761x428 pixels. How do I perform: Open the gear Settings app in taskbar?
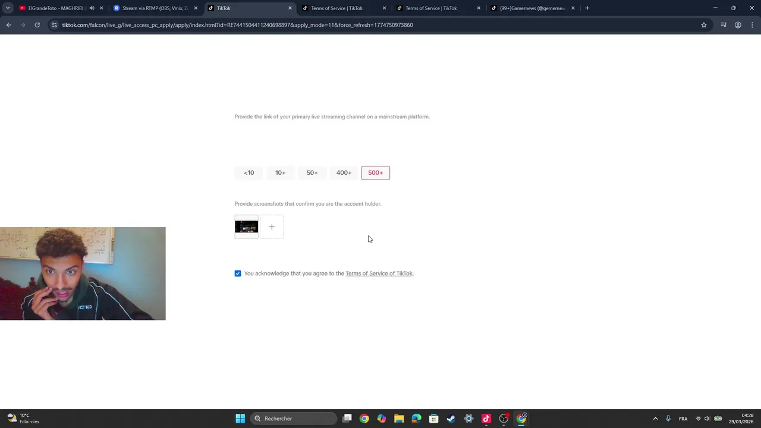click(x=468, y=418)
